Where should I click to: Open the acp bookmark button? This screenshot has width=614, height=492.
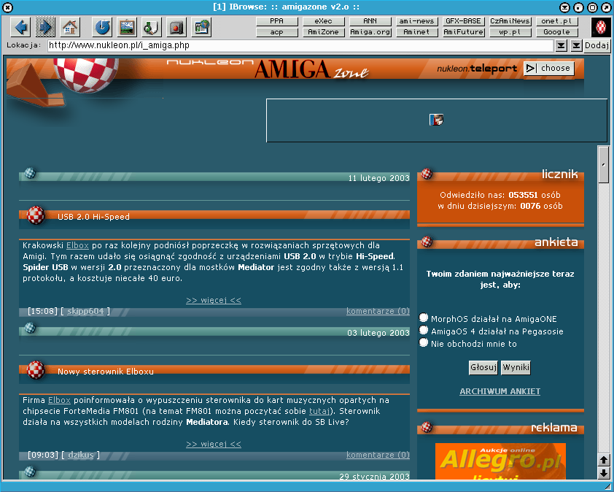click(277, 32)
